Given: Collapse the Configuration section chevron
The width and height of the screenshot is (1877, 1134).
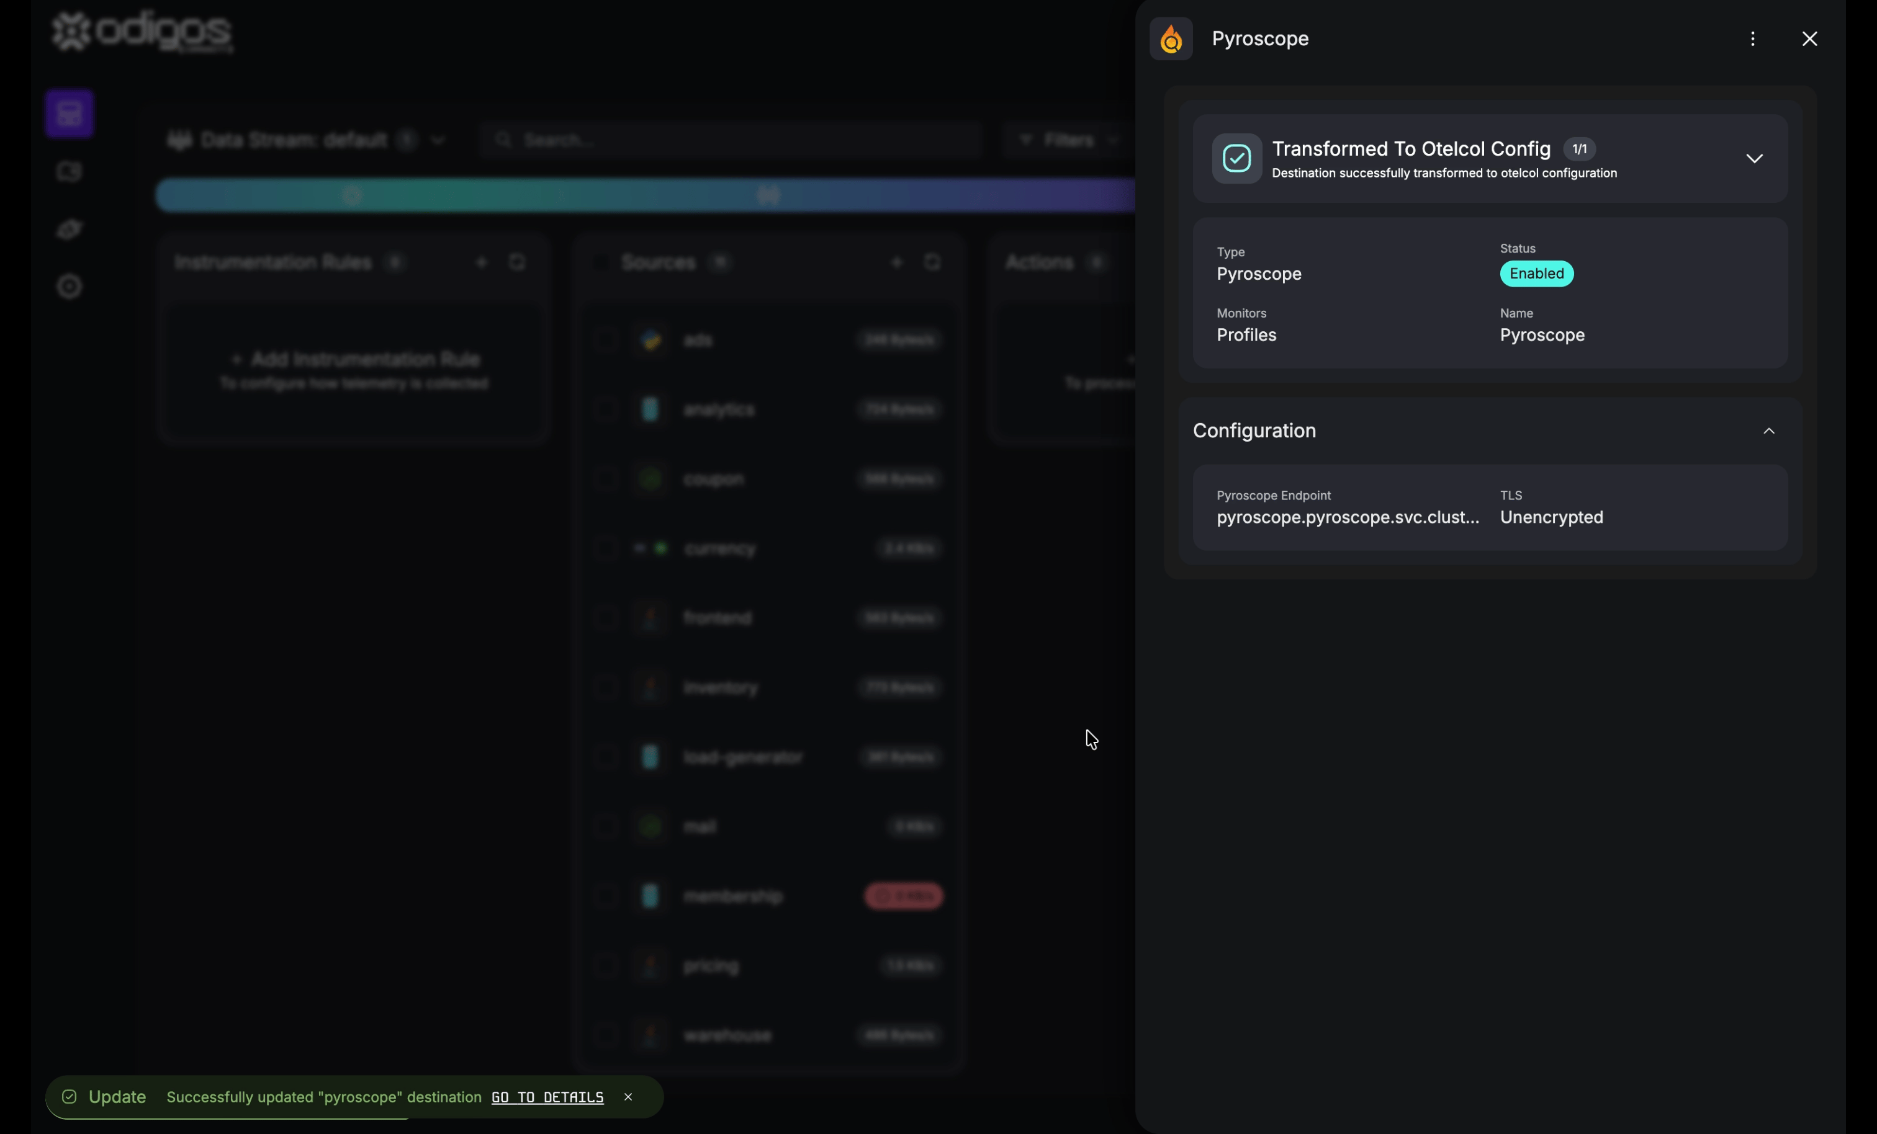Looking at the screenshot, I should coord(1768,431).
